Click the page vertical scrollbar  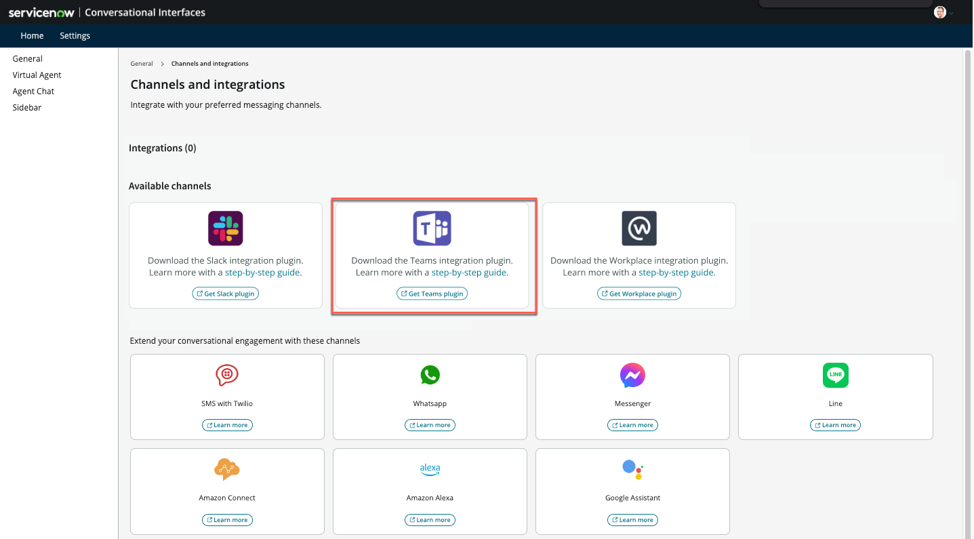[x=968, y=293]
